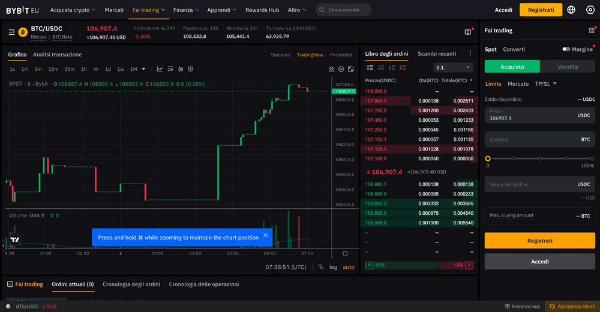Open the hamburger menu beside BTC/USDC
This screenshot has height=312, width=600.
[11, 32]
